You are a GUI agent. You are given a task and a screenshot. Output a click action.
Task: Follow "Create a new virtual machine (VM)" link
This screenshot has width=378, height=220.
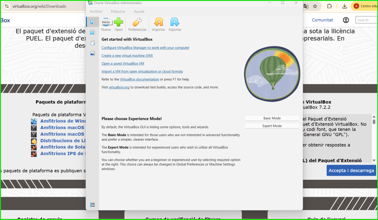pos(127,56)
